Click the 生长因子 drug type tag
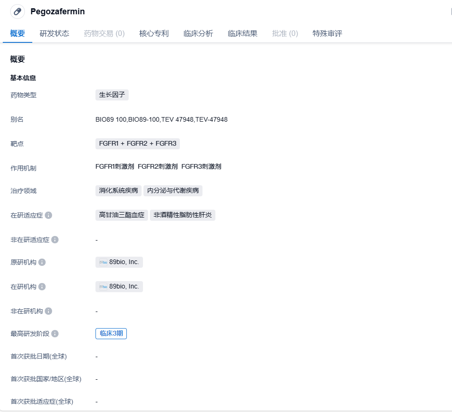Viewport: 452px width, 412px height. (x=112, y=95)
